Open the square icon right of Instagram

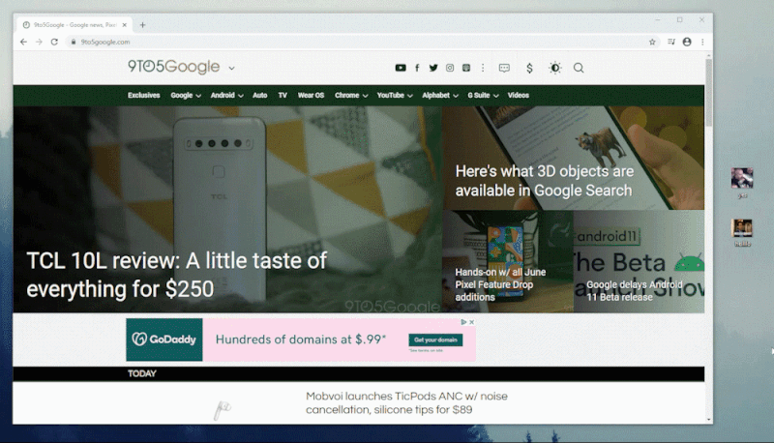[x=466, y=68]
